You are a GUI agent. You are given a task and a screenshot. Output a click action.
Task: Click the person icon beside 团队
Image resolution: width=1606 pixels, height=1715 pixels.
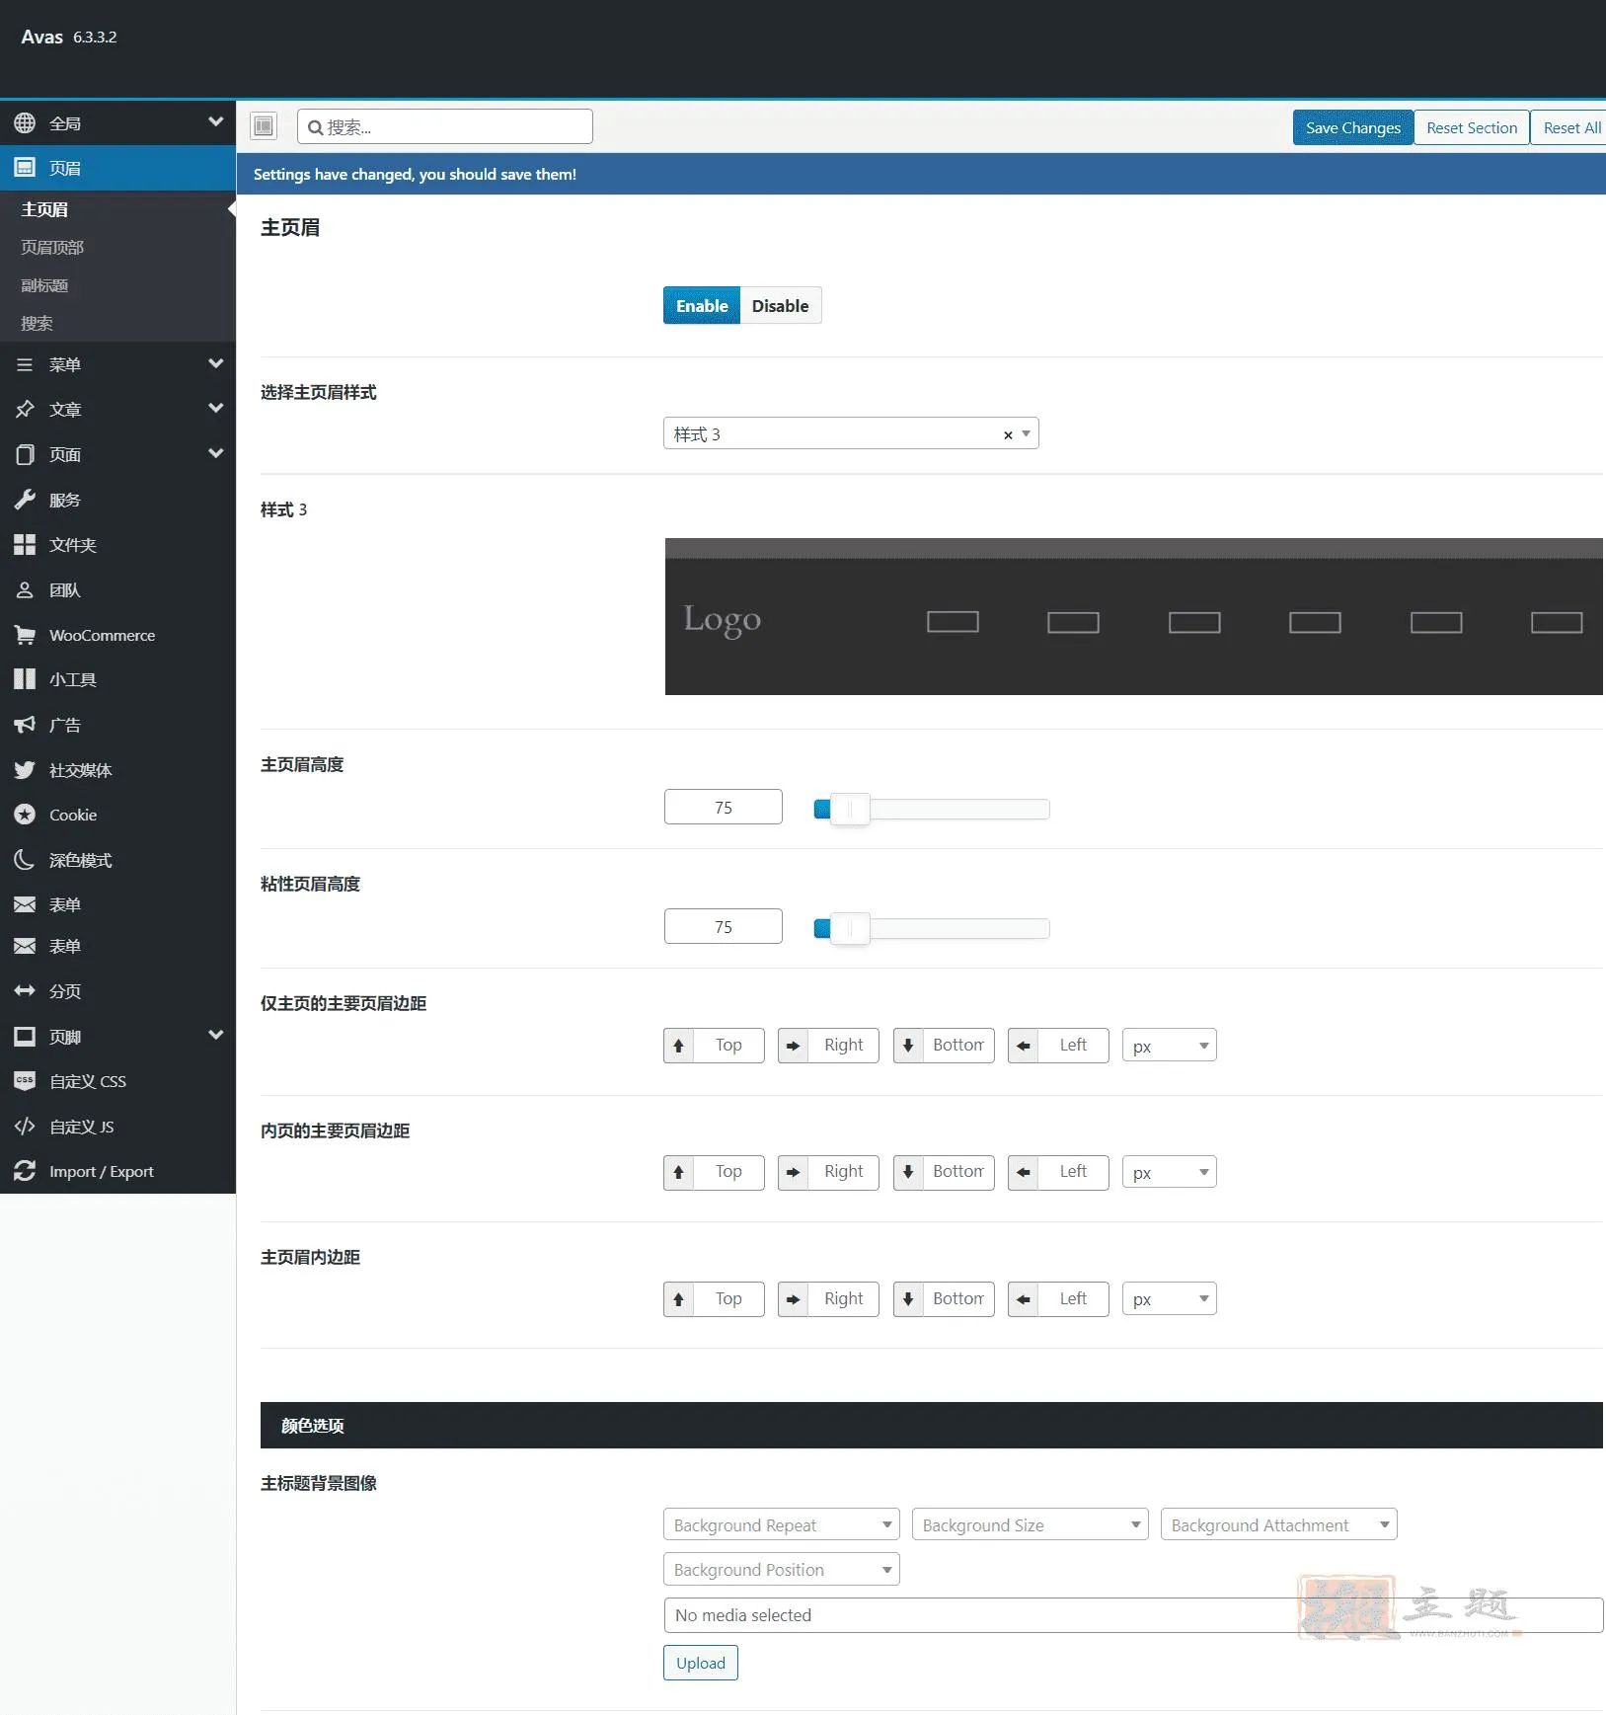click(x=25, y=589)
